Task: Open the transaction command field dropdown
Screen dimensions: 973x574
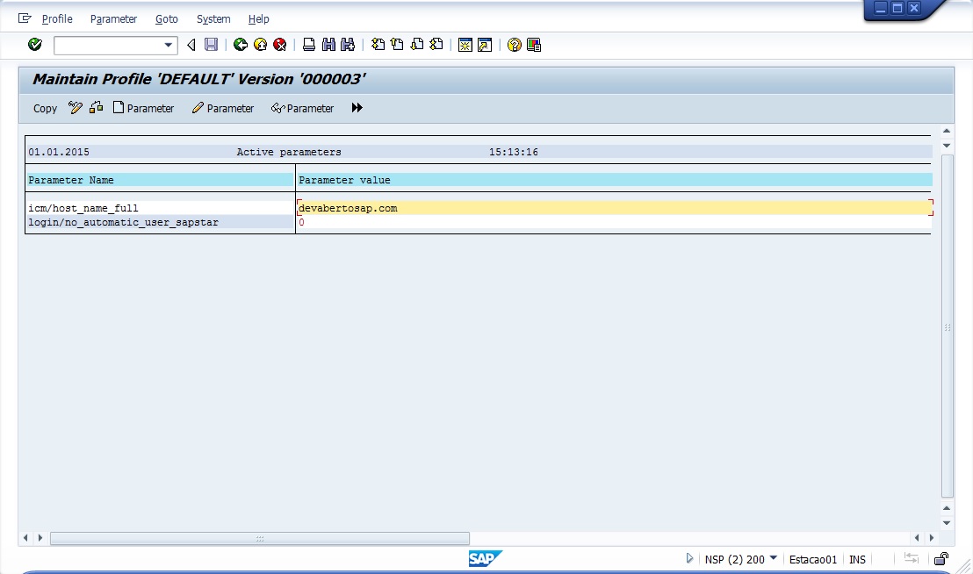Action: (169, 45)
